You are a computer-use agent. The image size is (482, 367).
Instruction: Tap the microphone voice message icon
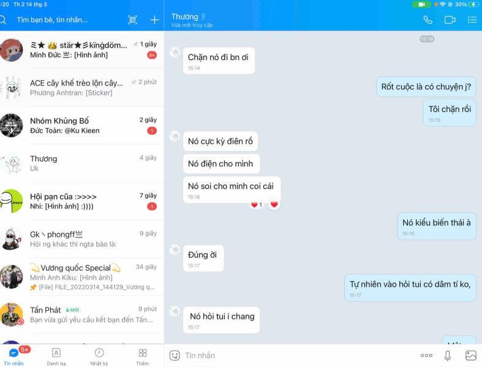pos(448,355)
